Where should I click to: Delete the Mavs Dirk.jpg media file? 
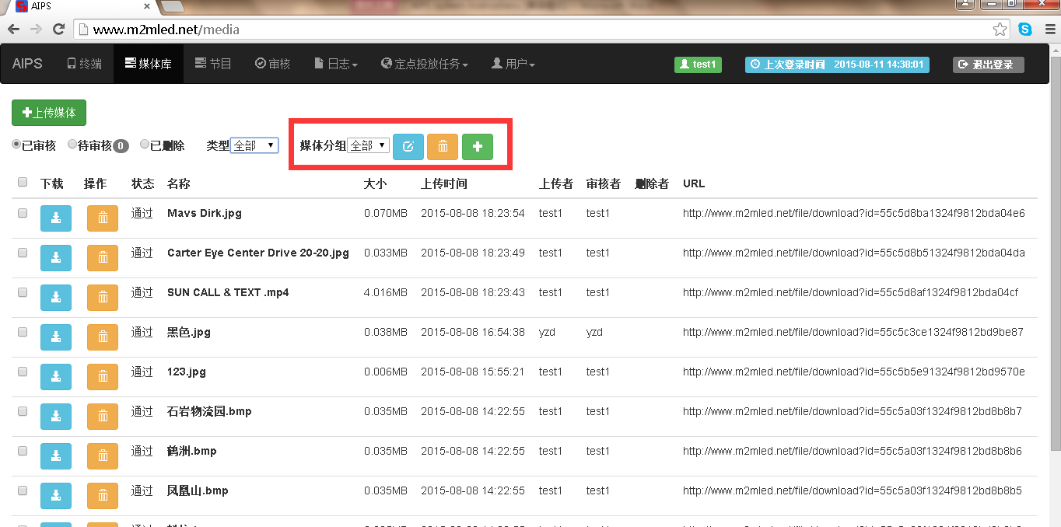click(x=103, y=218)
